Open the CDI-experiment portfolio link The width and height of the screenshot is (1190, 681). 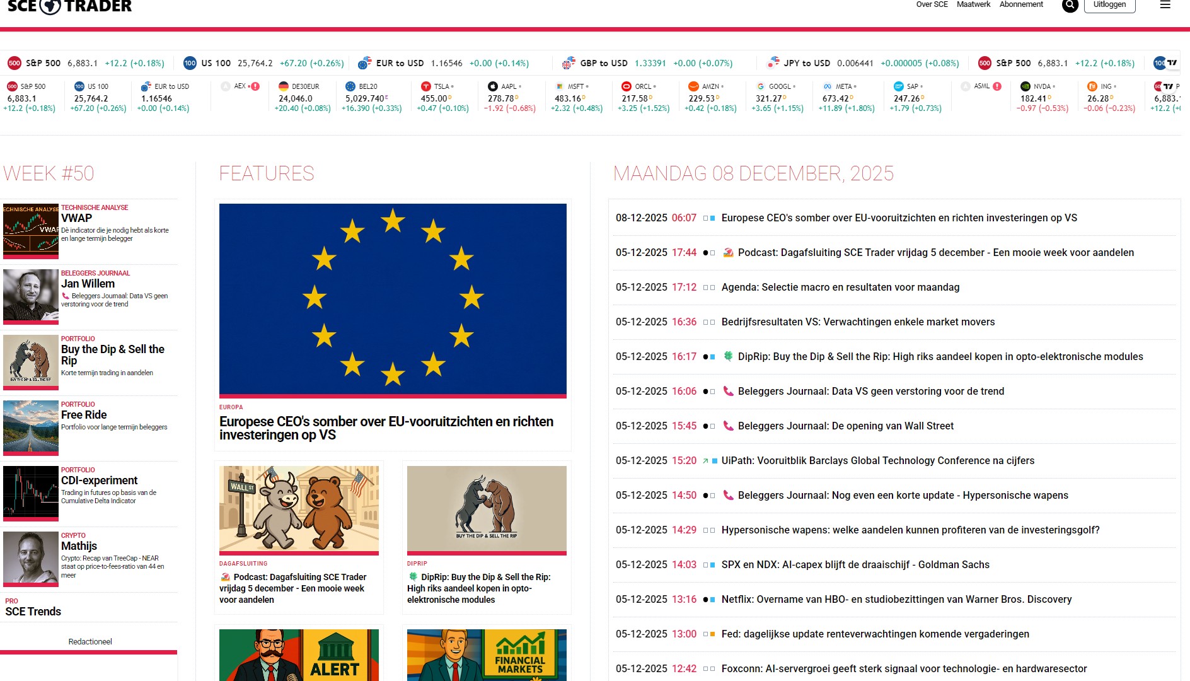[x=99, y=480]
